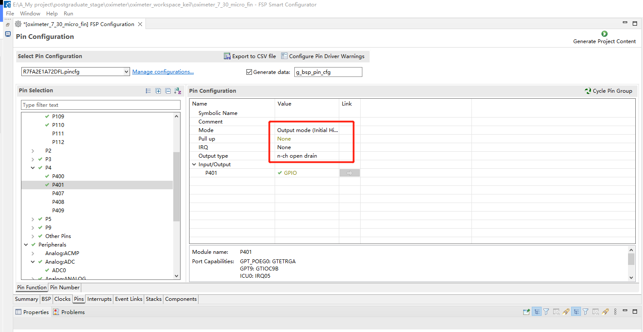
Task: Switch to the Summary tab
Action: [27, 299]
